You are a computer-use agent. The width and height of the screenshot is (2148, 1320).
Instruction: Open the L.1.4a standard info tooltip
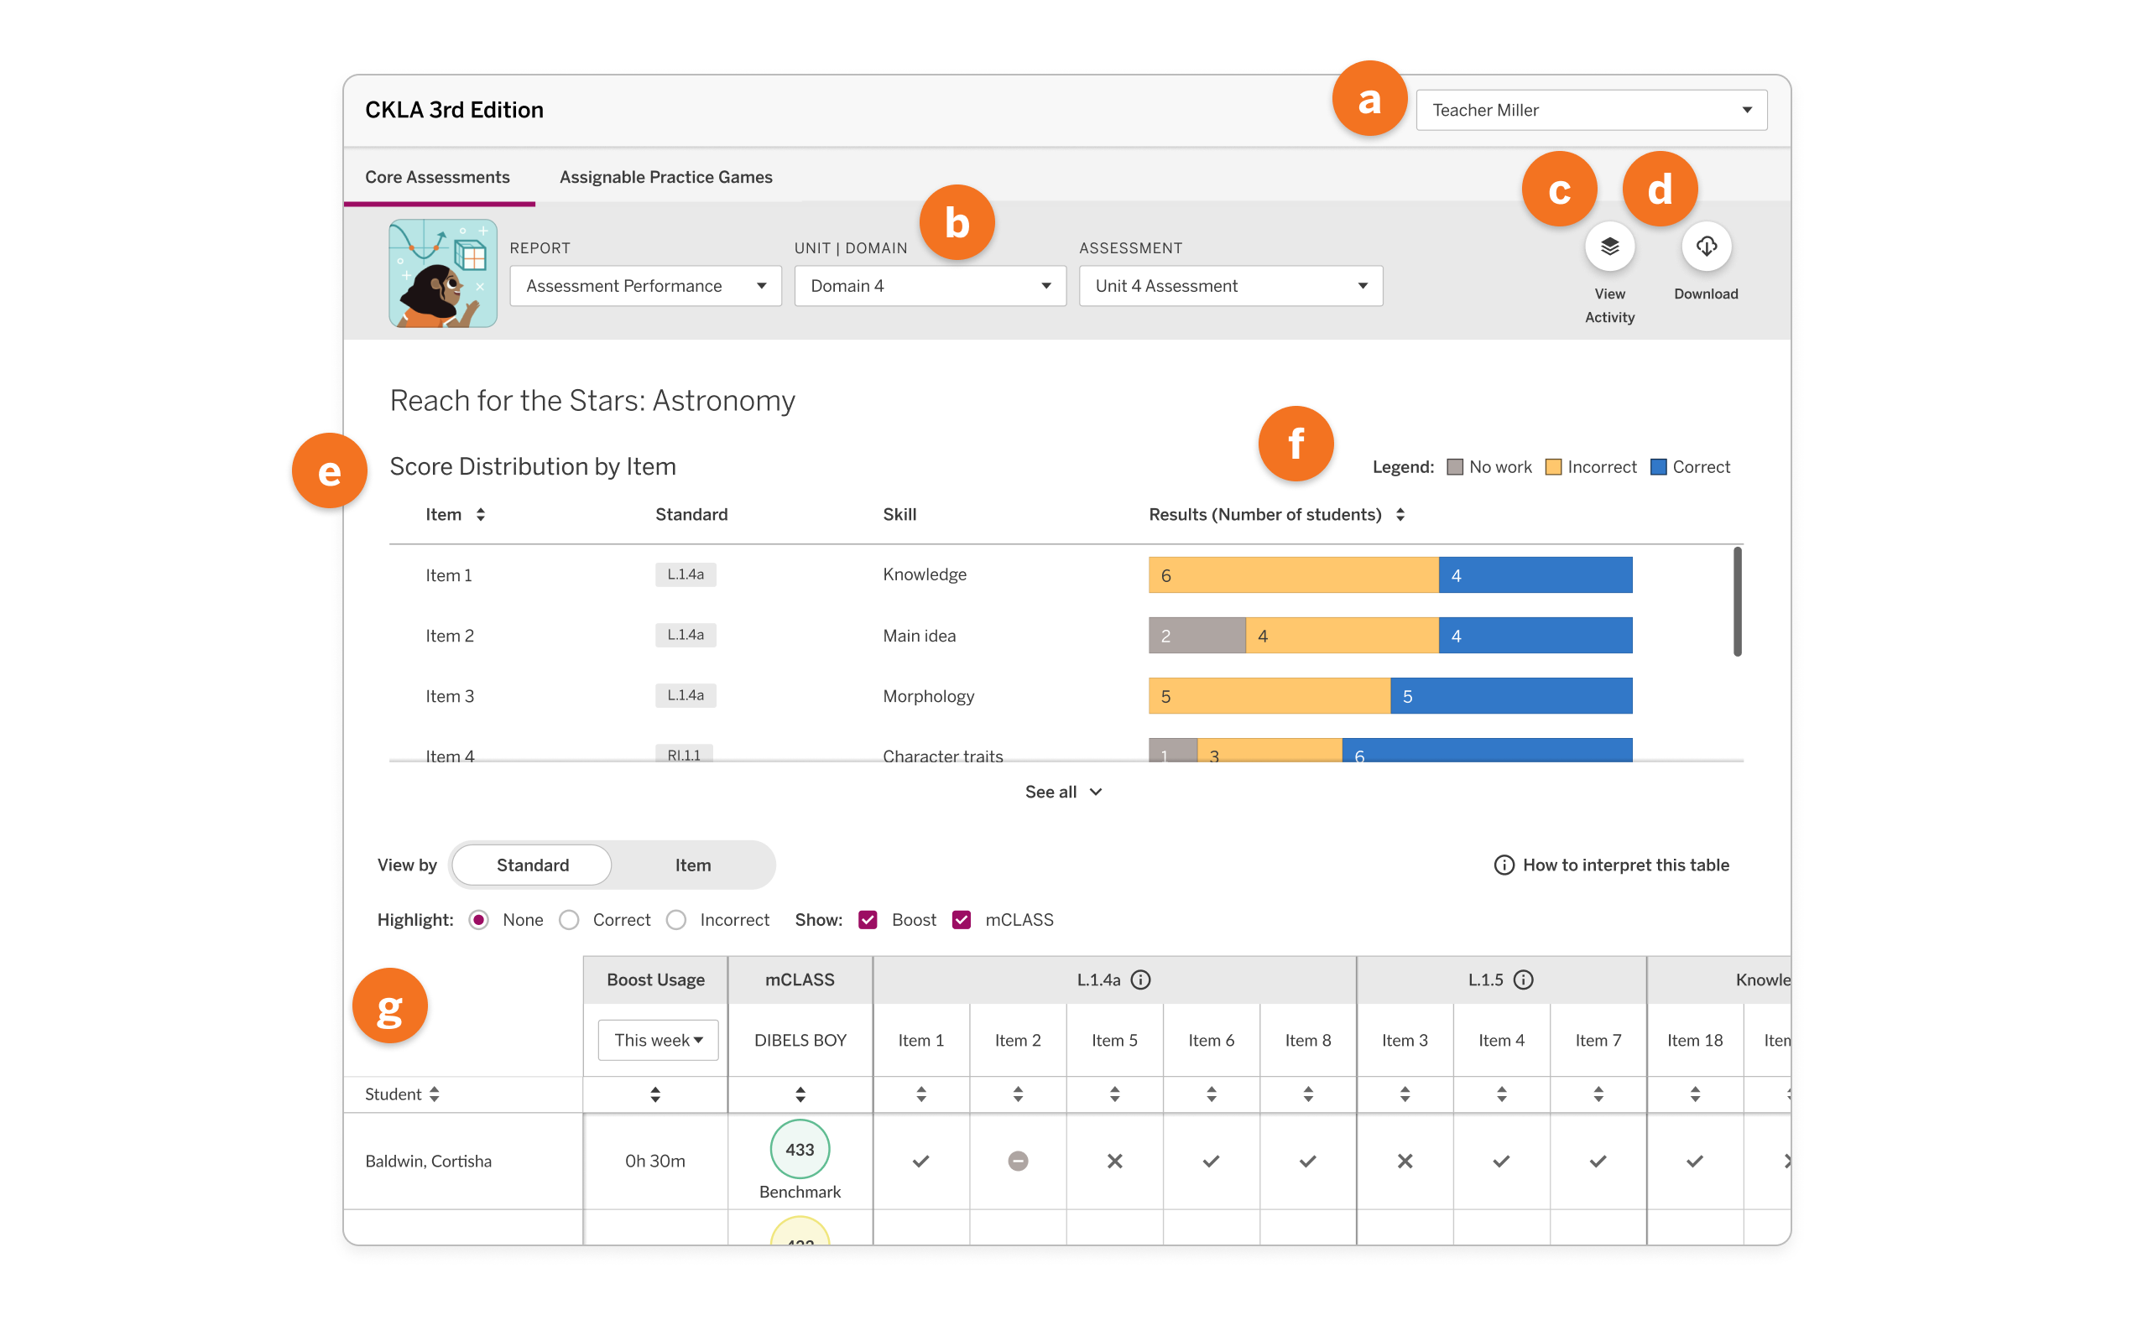[1143, 980]
